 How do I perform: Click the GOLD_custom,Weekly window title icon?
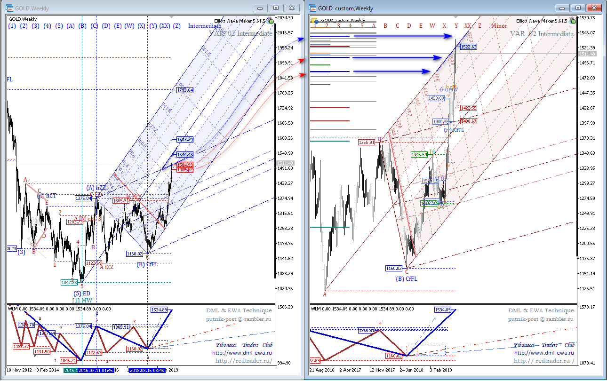pyautogui.click(x=312, y=8)
